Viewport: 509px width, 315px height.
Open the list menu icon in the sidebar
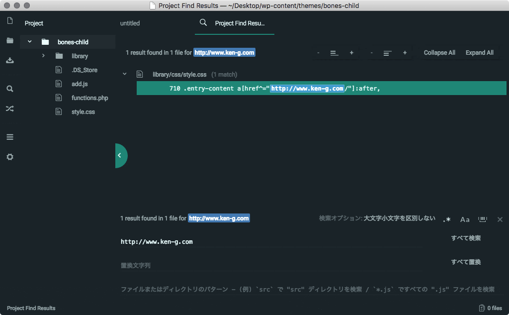9,136
